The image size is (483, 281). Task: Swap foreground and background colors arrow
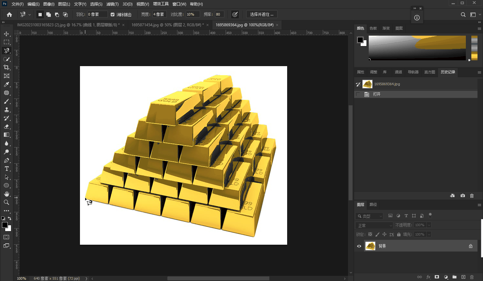pos(9,218)
